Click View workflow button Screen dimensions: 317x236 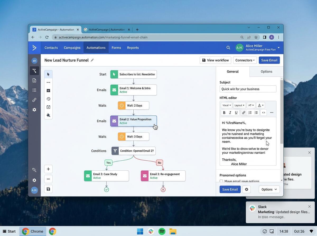click(x=215, y=60)
